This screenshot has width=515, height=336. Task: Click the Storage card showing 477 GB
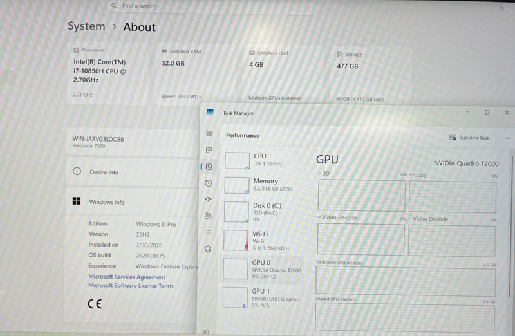coord(371,76)
